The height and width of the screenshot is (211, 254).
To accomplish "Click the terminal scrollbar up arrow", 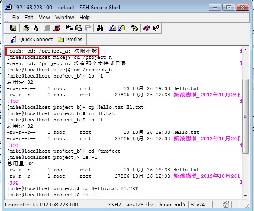I will click(x=246, y=50).
